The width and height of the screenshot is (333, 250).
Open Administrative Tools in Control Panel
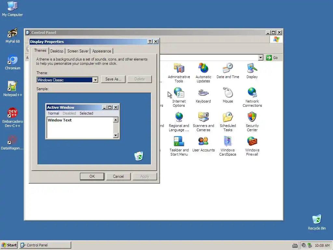pyautogui.click(x=179, y=73)
